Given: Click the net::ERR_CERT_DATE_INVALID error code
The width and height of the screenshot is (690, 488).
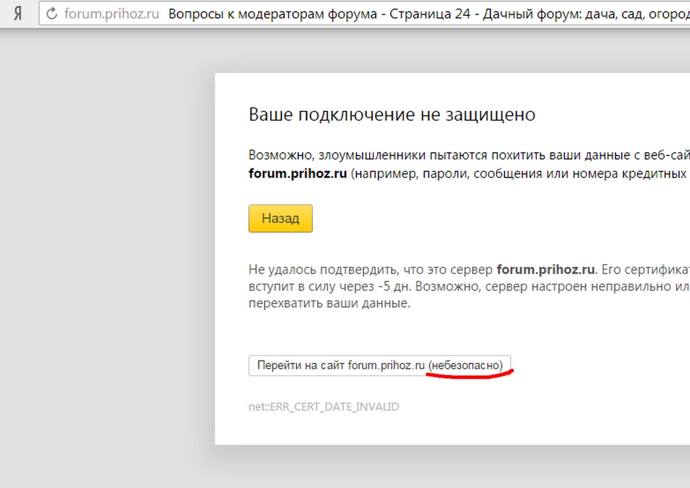Looking at the screenshot, I should [323, 406].
